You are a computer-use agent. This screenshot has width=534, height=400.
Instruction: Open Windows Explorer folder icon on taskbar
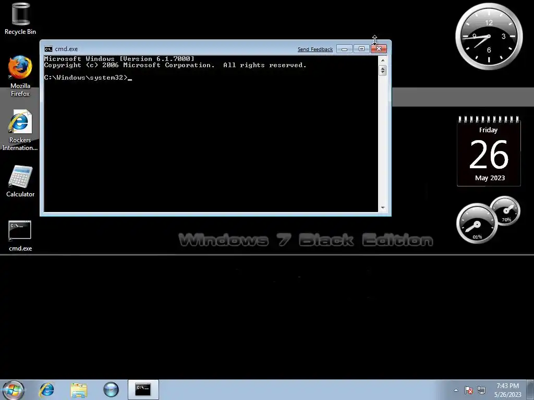tap(79, 390)
